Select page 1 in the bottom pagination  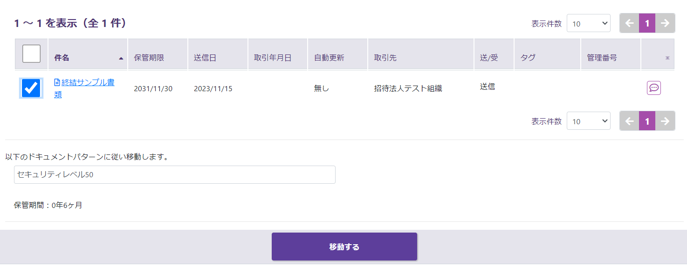click(x=647, y=121)
